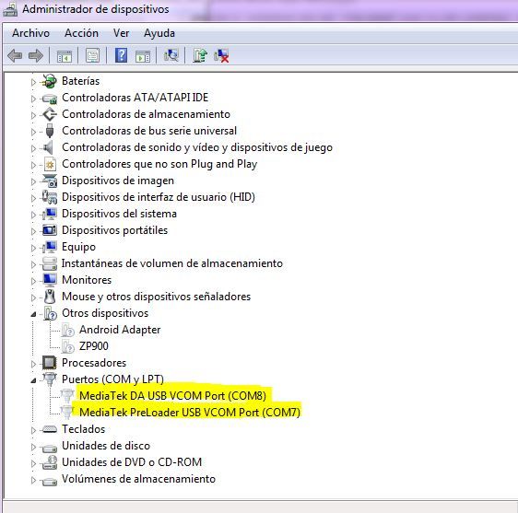Click the Procesadores chip icon
The width and height of the screenshot is (518, 513).
[x=50, y=363]
